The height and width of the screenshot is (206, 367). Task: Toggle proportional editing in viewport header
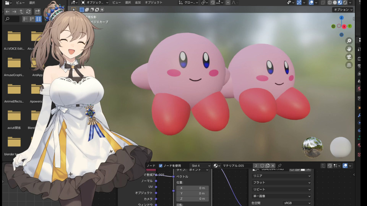228,3
